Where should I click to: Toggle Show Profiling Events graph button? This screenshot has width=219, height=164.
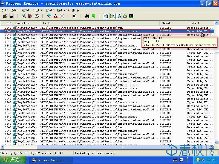131,16
